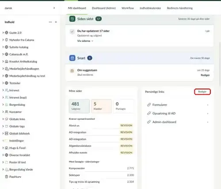This screenshot has width=221, height=189.
Task: Expand the Kontakter tree node
Action: point(3,112)
